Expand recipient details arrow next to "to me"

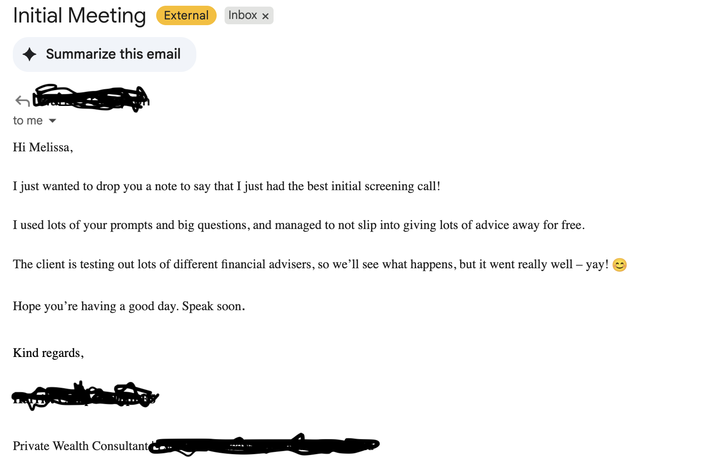53,120
